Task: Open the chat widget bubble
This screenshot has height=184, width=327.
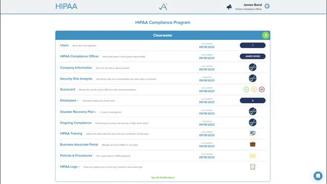Action: point(318,176)
